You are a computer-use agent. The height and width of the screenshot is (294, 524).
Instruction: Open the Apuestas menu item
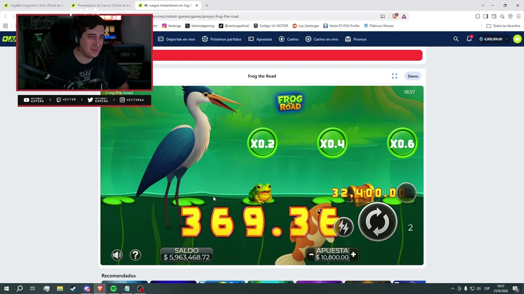pyautogui.click(x=260, y=39)
